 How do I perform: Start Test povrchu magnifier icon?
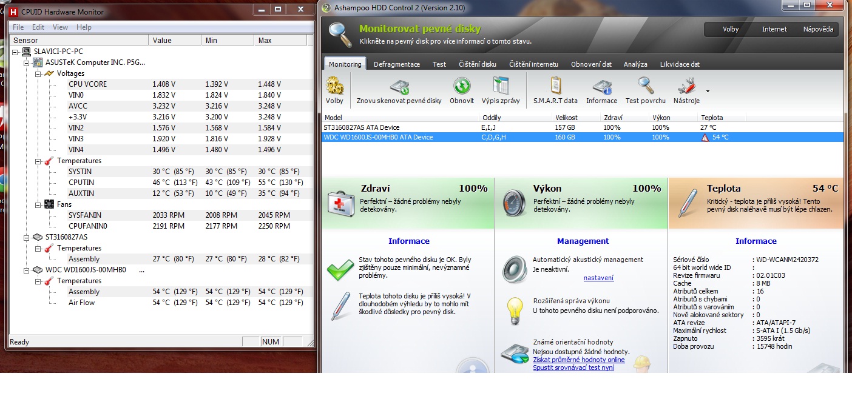[645, 86]
